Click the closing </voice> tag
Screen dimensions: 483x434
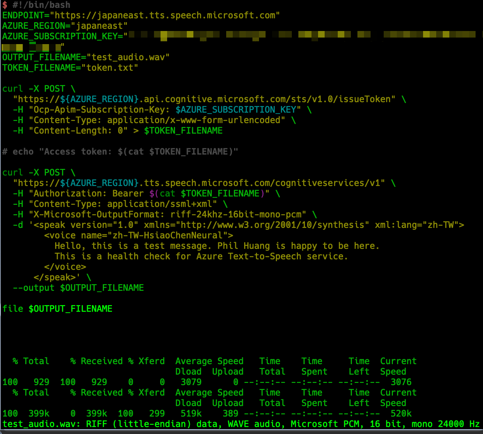coord(65,267)
